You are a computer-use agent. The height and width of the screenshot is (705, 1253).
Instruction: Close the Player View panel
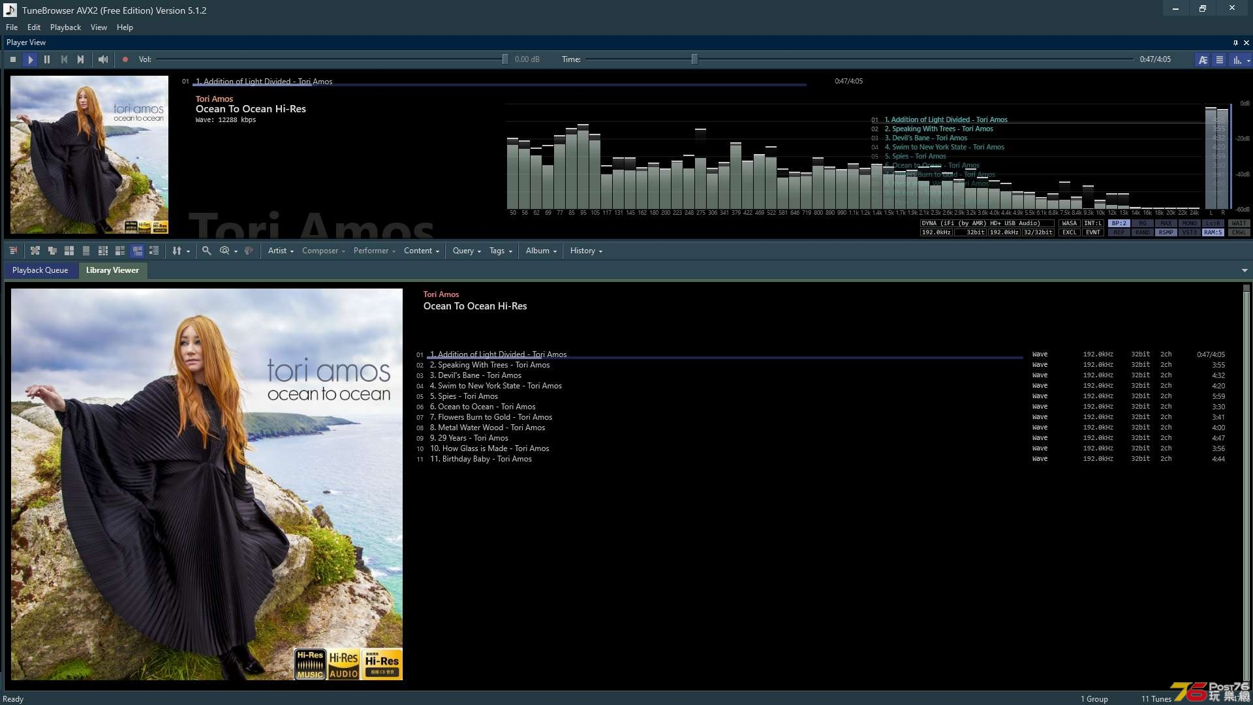[1246, 42]
